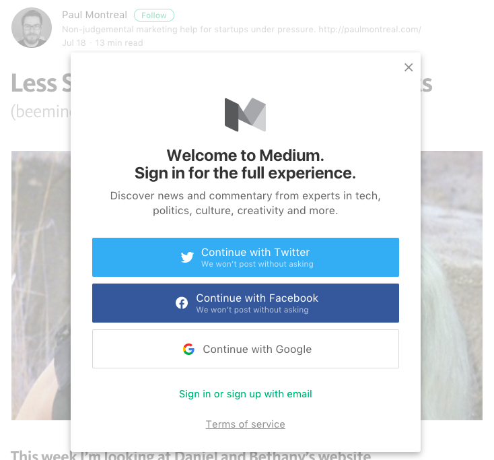Click the Facebook logo icon
This screenshot has width=494, height=460.
click(x=182, y=303)
